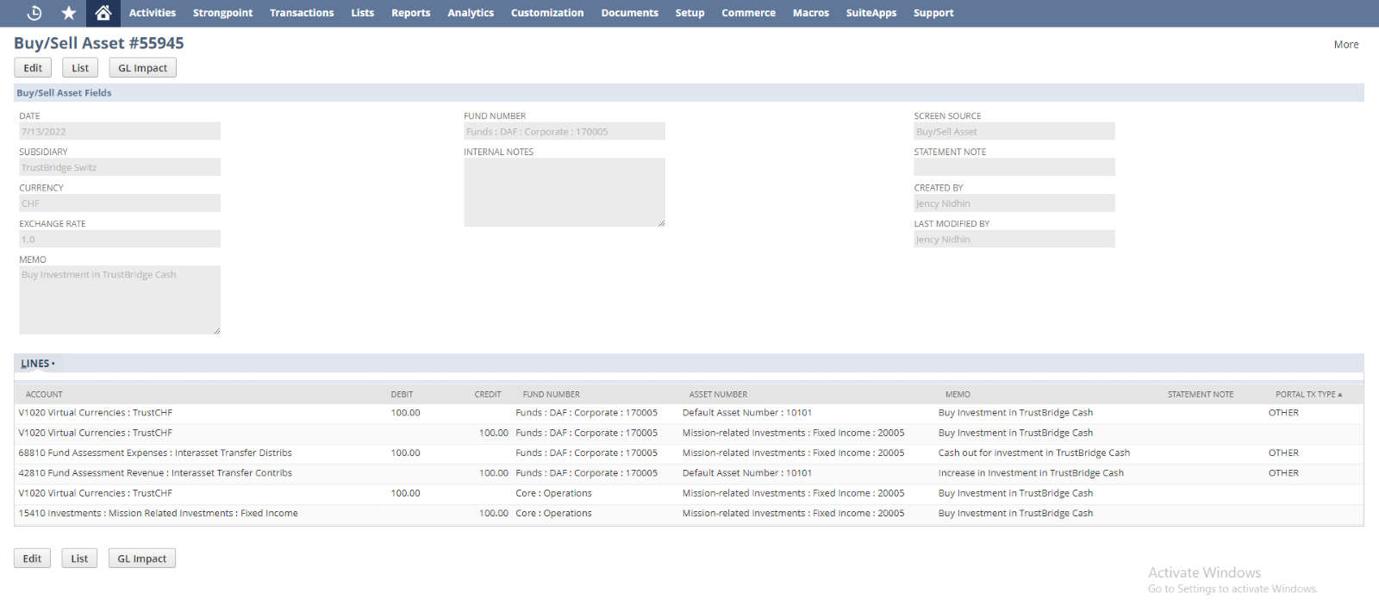Click the Shortcuts star icon
This screenshot has width=1379, height=612.
69,13
